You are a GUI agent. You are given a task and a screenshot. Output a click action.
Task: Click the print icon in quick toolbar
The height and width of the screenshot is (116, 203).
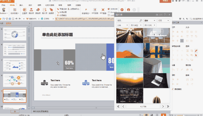(10, 19)
